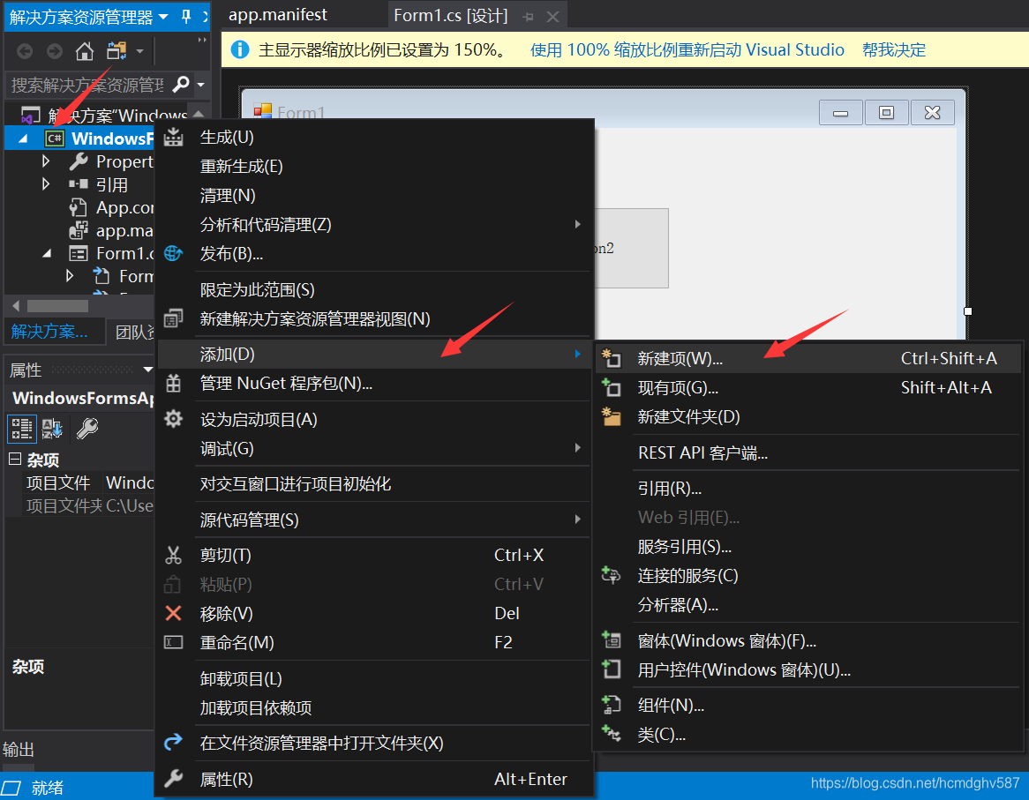
Task: Click the Component (组件) icon
Action: tap(611, 705)
